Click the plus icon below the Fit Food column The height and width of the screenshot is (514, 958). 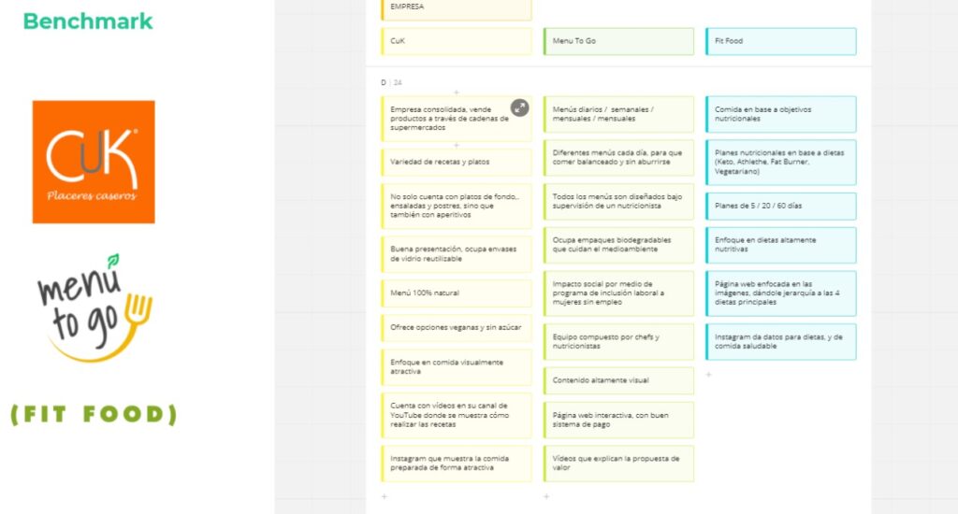(x=709, y=375)
